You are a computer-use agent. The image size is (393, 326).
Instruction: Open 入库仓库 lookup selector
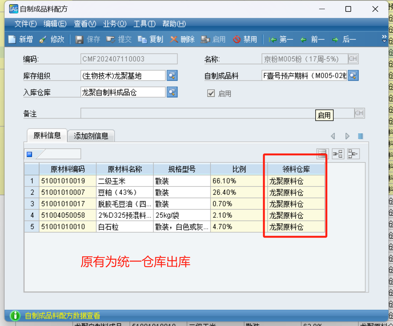[x=172, y=92]
